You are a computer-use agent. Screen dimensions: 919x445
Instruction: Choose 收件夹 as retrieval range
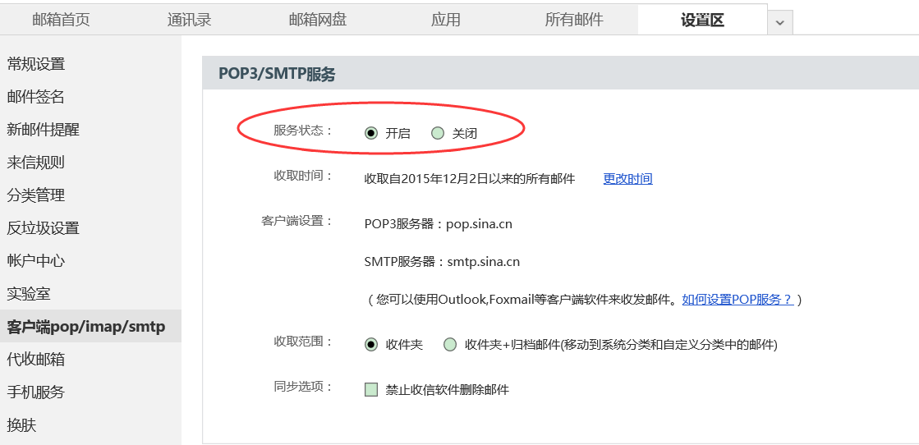coord(370,344)
